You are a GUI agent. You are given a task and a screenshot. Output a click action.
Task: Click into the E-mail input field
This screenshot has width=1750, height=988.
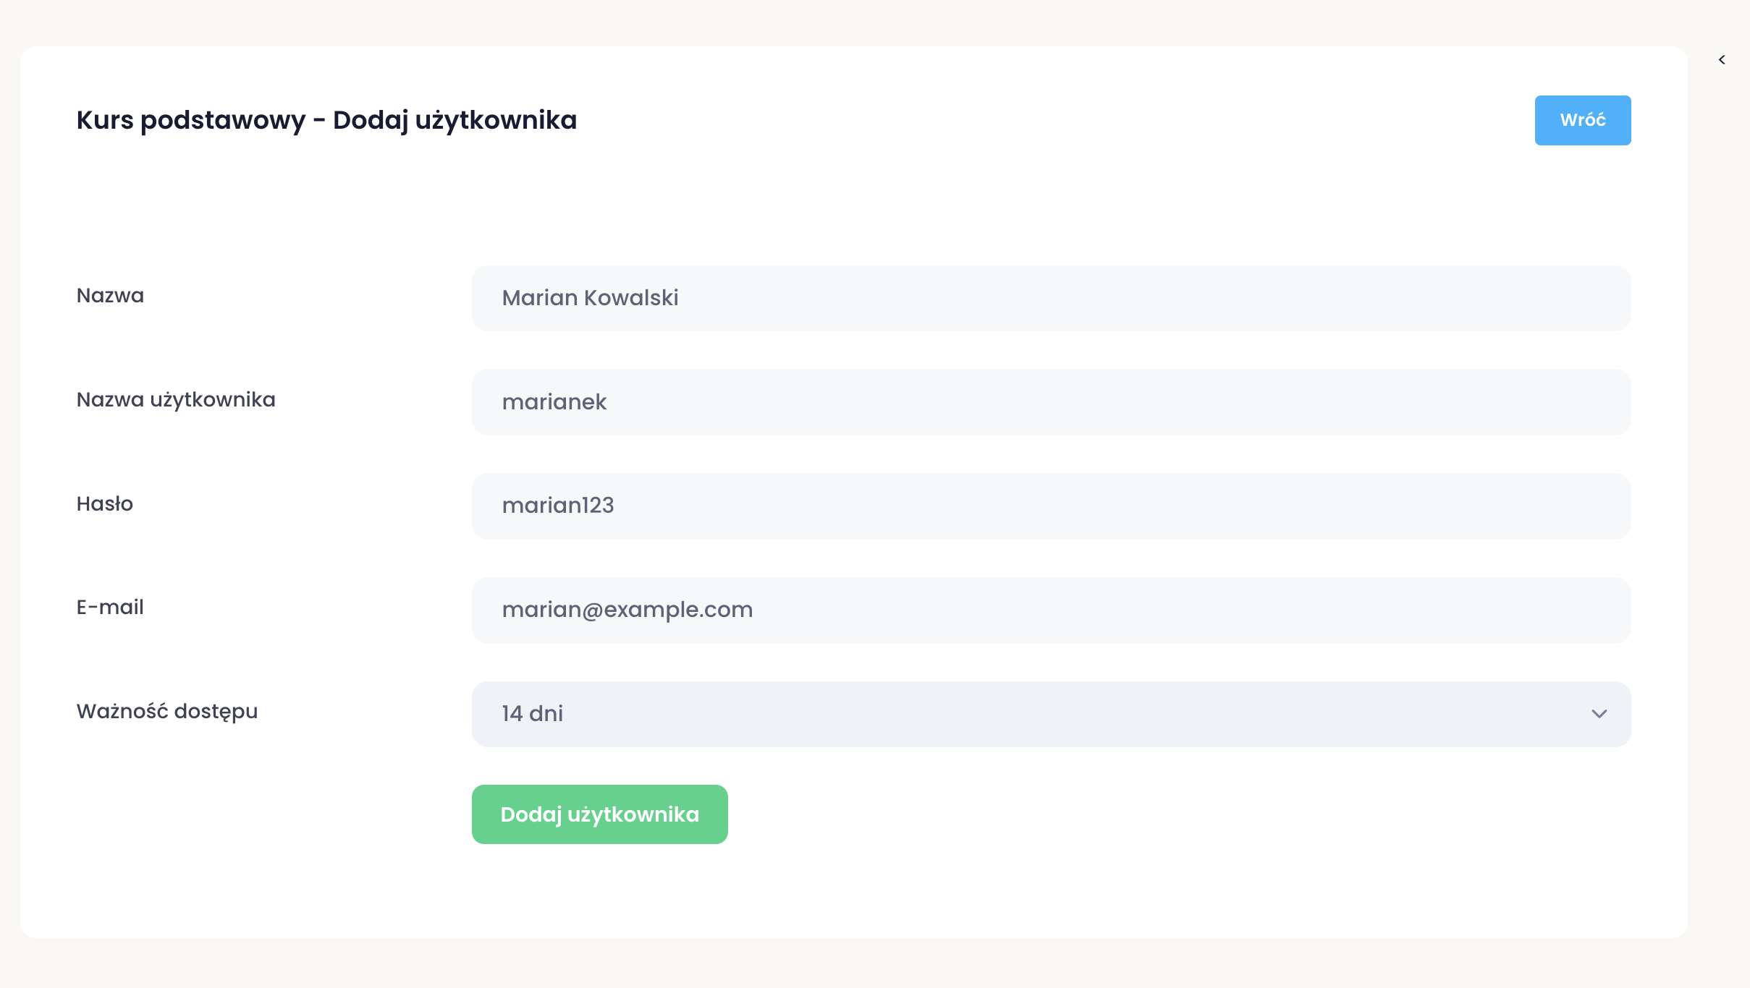(x=1050, y=610)
